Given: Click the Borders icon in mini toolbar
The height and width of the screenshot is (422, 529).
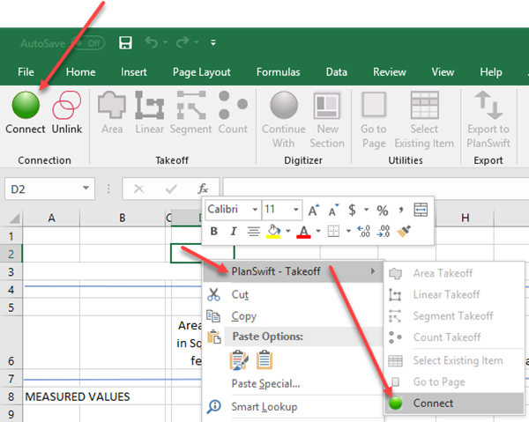Looking at the screenshot, I should (333, 231).
